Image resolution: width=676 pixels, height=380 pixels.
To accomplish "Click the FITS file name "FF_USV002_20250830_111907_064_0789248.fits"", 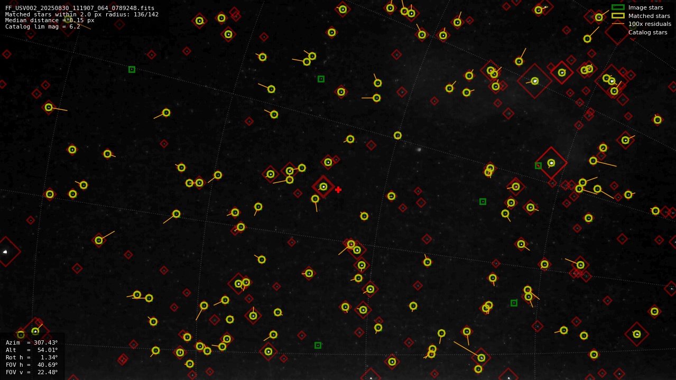I will (x=80, y=8).
